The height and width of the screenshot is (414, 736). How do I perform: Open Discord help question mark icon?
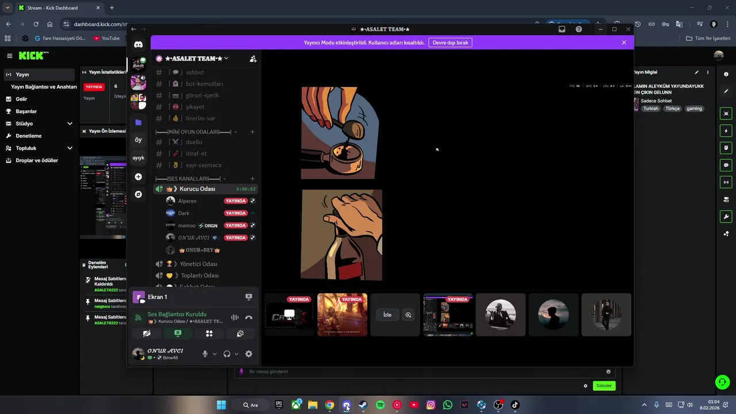[x=578, y=29]
